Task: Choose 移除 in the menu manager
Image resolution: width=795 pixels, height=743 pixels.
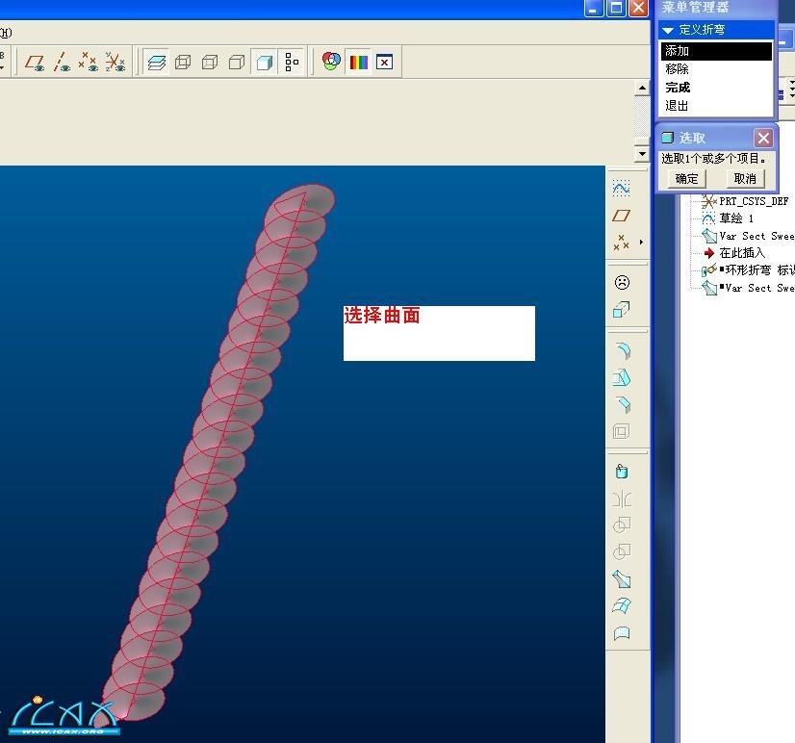Action: [677, 69]
